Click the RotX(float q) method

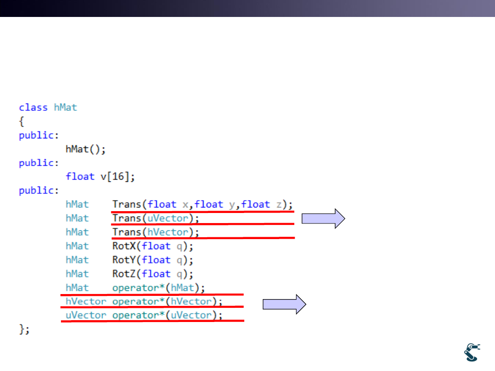[153, 246]
